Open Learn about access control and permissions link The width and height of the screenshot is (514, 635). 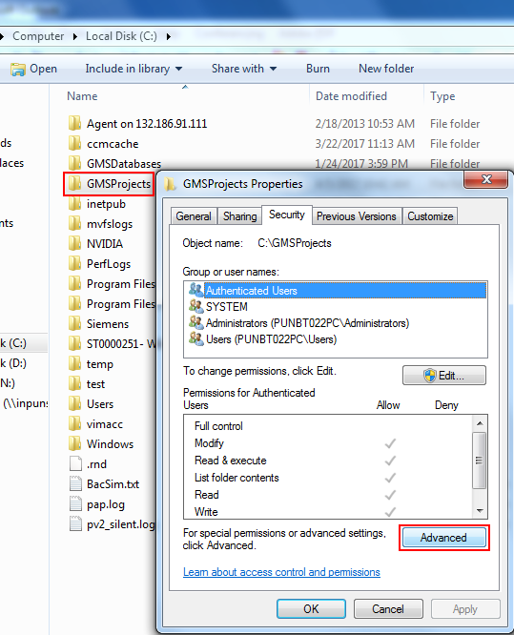click(x=281, y=572)
